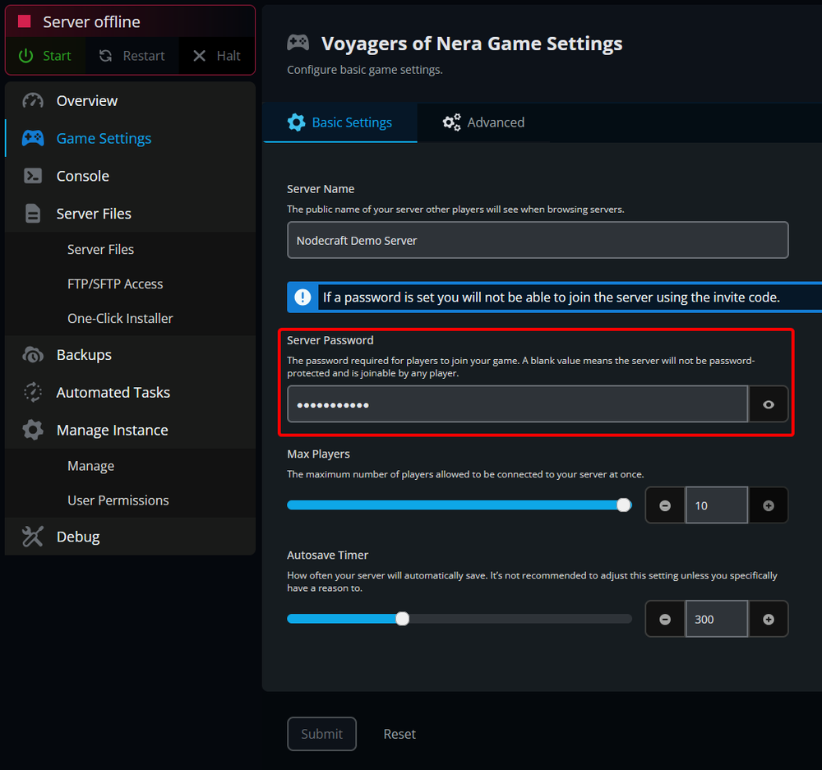Restart the server
The width and height of the screenshot is (822, 770).
point(132,56)
